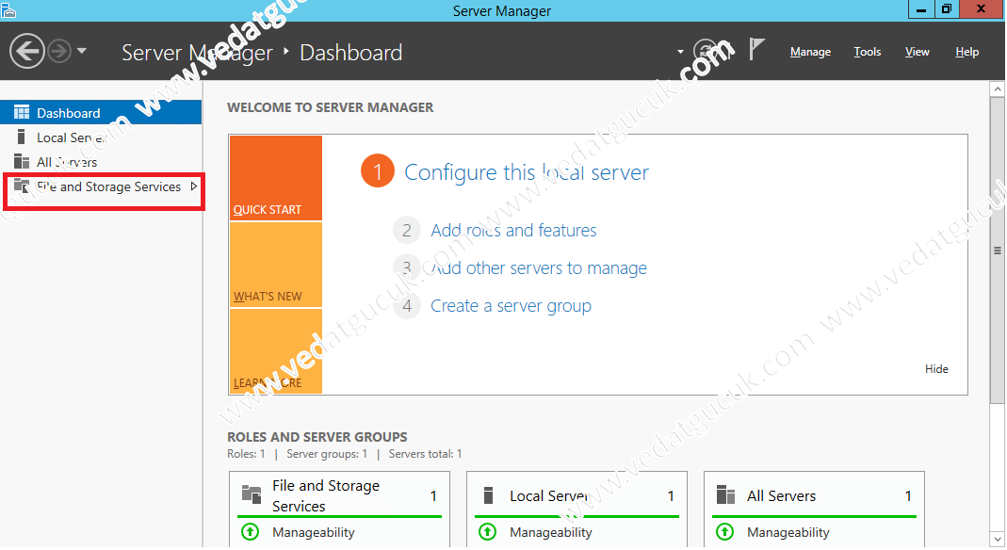The width and height of the screenshot is (1007, 550).
Task: Click the orange step 1 circle
Action: coord(377,171)
